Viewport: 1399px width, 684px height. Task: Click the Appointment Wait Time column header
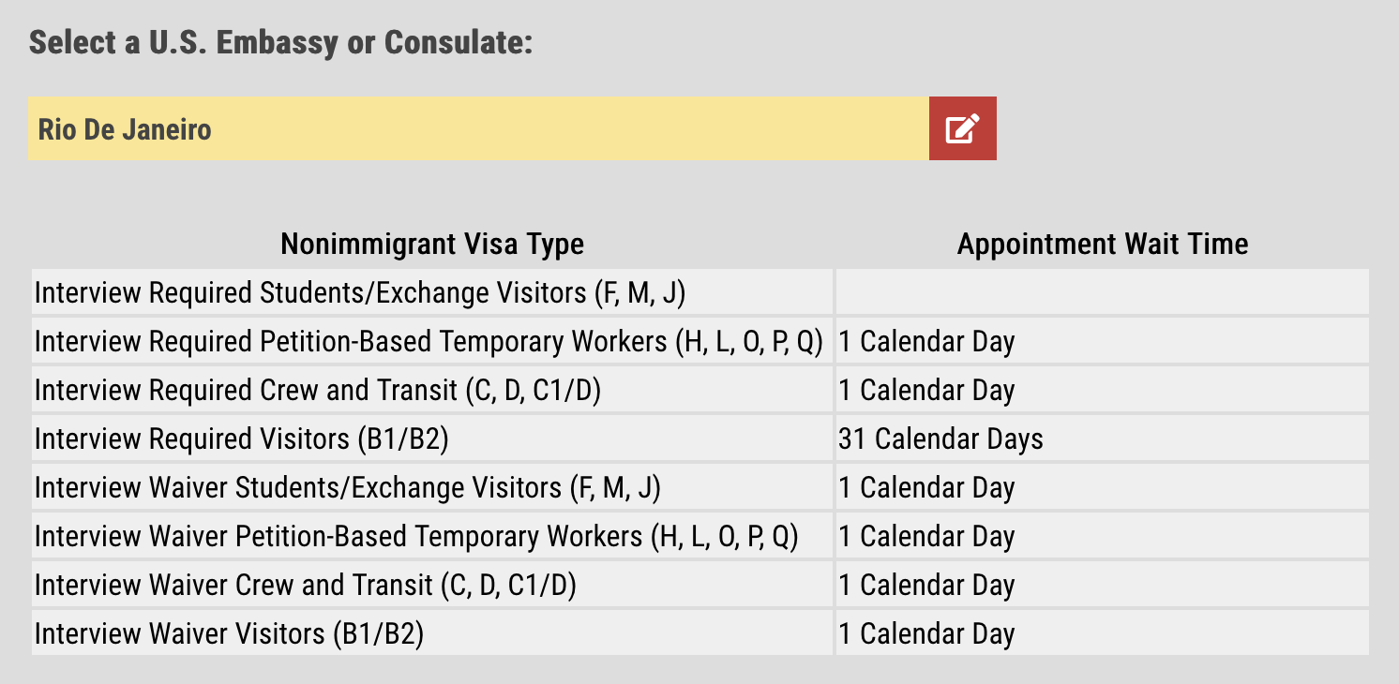pyautogui.click(x=1103, y=245)
